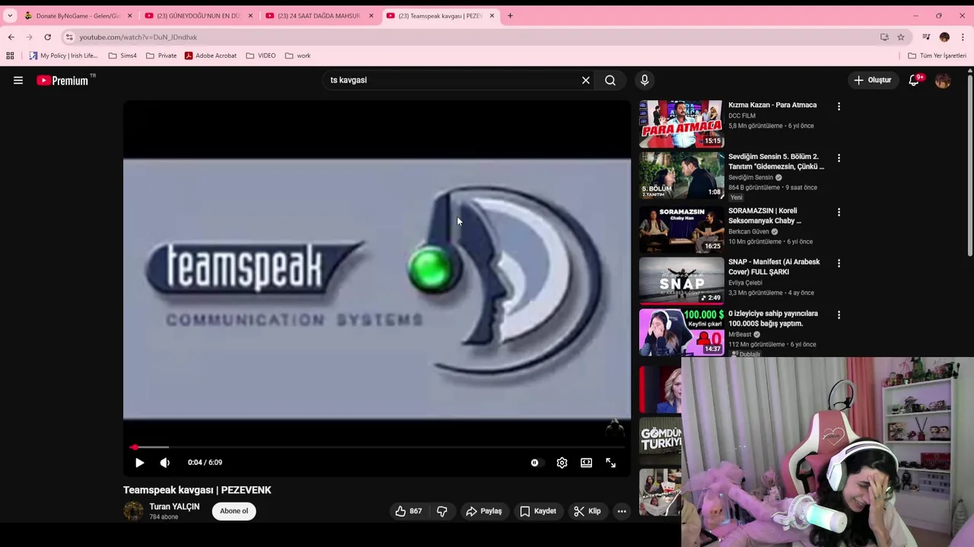This screenshot has height=547, width=974.
Task: Run search with magnifier button
Action: 610,80
